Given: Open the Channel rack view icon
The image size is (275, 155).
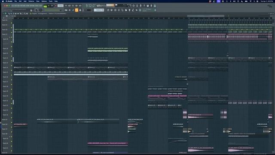Looking at the screenshot, I should pyautogui.click(x=115, y=10).
